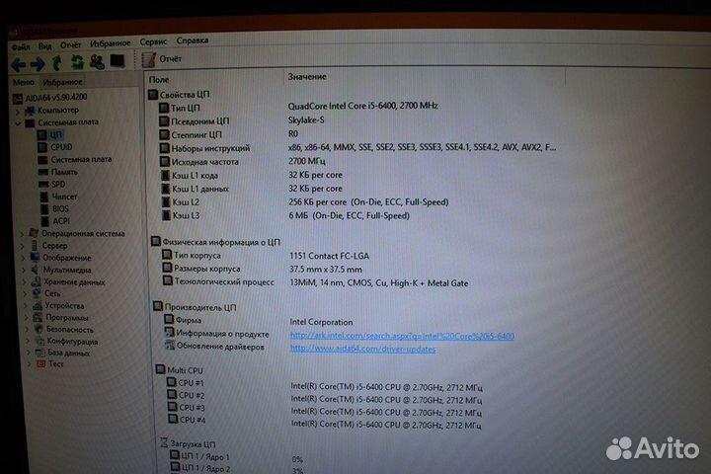Click the Свойства ЦП section icon
The height and width of the screenshot is (474, 711).
[x=153, y=95]
